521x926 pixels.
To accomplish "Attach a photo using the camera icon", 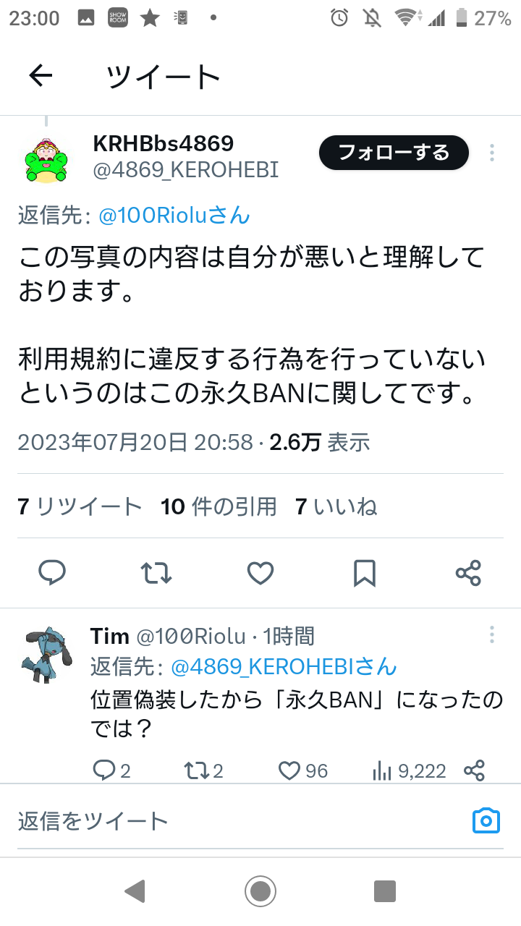I will coord(486,820).
